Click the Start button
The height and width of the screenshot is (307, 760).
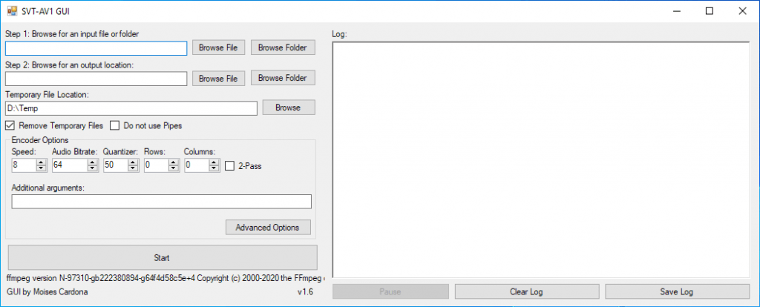coord(163,257)
